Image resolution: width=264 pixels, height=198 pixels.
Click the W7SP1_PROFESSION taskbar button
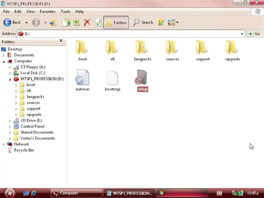coord(129,193)
